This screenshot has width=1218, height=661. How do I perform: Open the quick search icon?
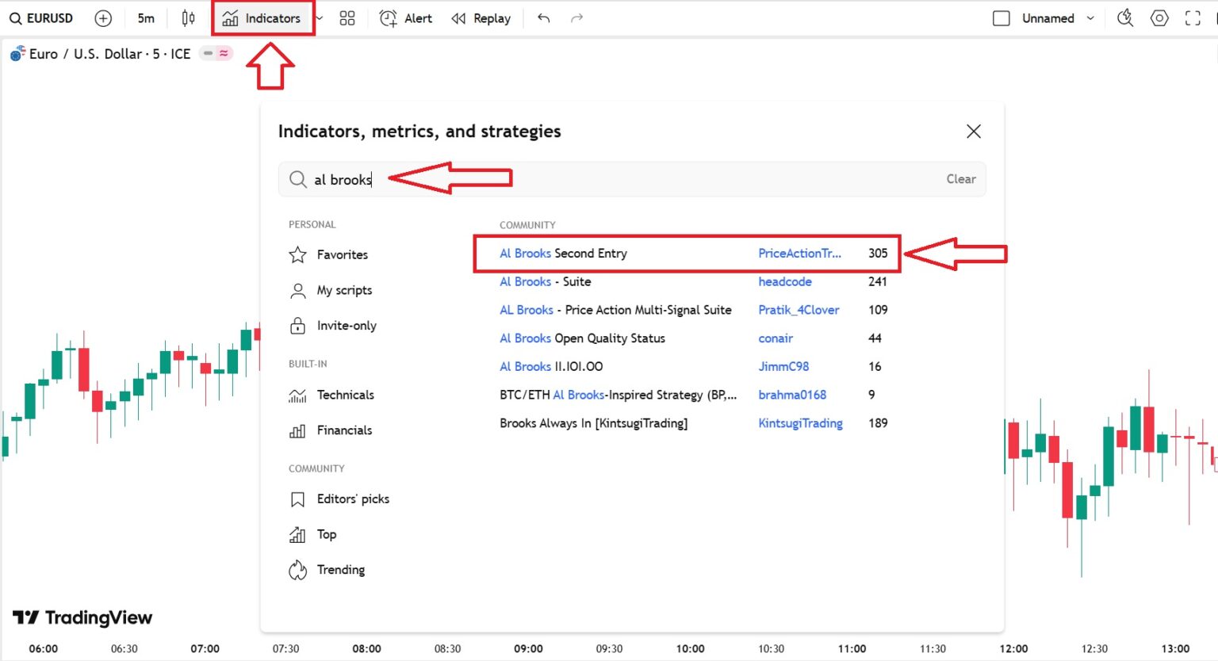coord(1124,18)
